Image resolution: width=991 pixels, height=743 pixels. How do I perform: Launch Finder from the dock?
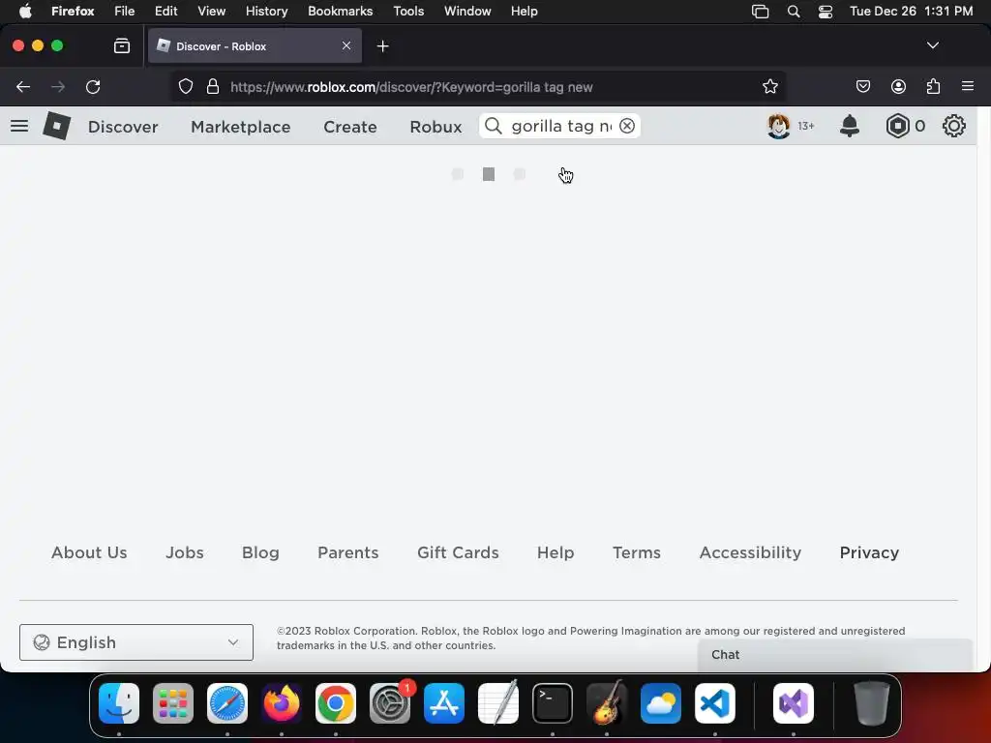[x=119, y=703]
